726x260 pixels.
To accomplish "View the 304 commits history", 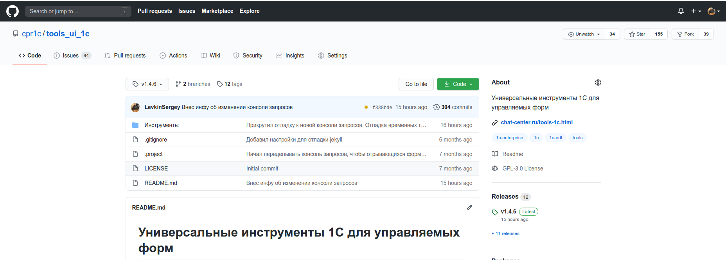I will pyautogui.click(x=453, y=107).
